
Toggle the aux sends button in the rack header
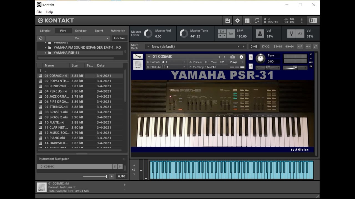[308, 46]
